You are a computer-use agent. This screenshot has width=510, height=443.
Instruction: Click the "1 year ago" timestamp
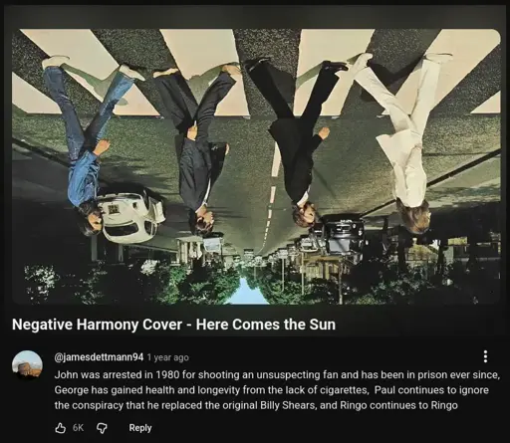tap(168, 357)
